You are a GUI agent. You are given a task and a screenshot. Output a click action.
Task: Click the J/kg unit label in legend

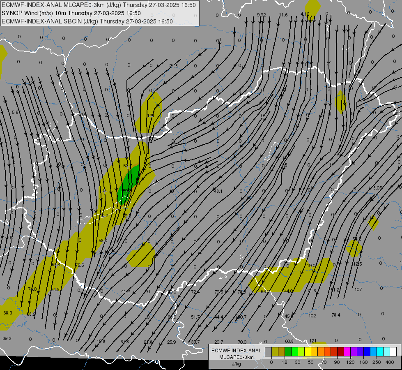point(236,364)
